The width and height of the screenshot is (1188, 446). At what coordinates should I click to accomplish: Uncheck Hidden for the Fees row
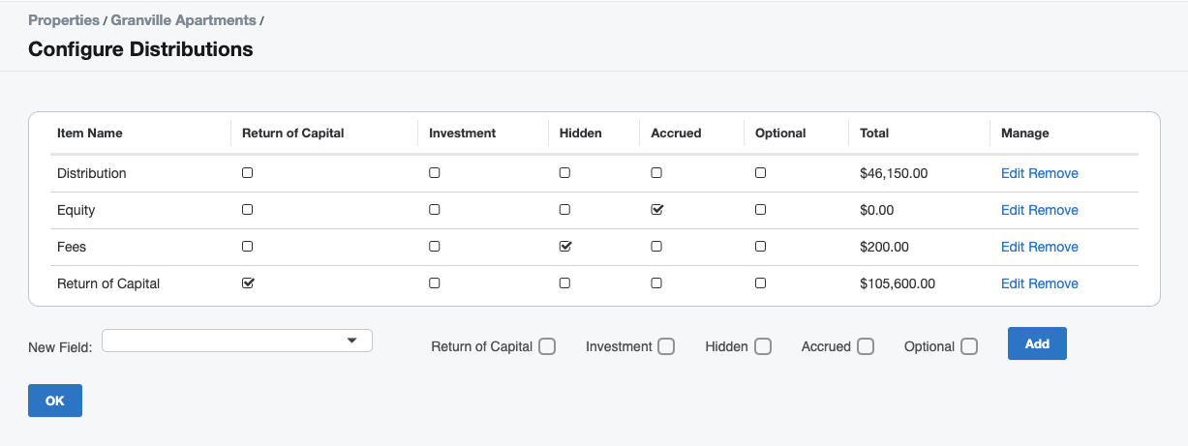(565, 247)
